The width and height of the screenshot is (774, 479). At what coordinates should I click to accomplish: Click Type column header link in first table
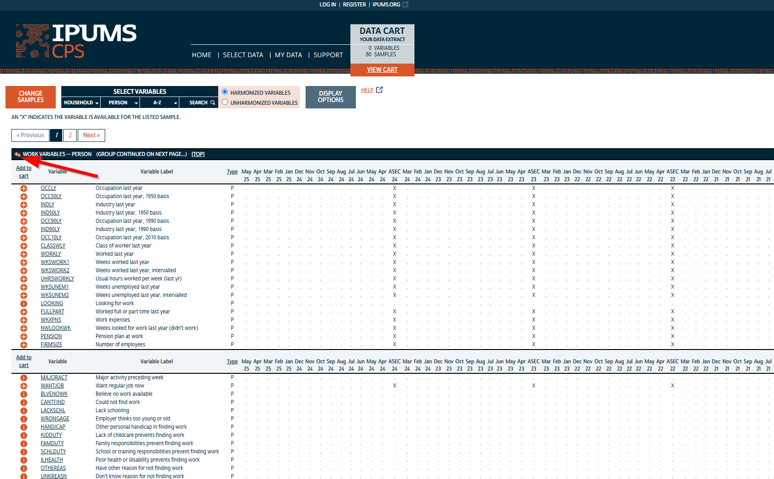(x=232, y=172)
